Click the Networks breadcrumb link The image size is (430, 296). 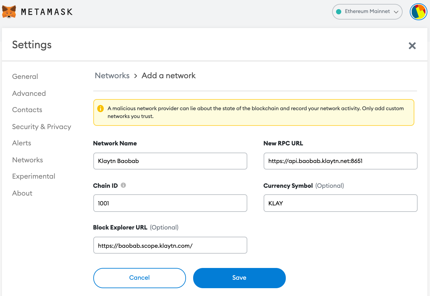tap(112, 76)
